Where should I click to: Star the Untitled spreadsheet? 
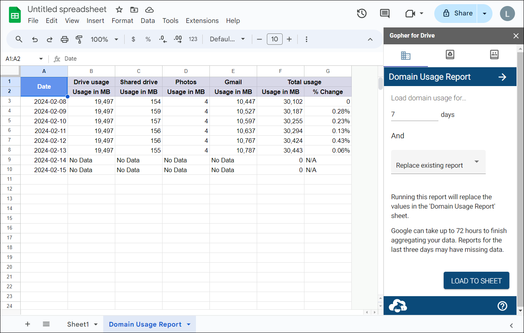coord(119,10)
